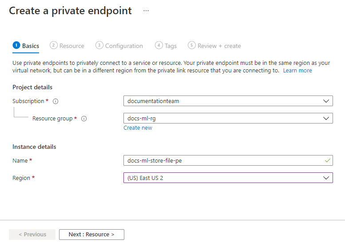Click step 2 circle icon for Resource

54,45
